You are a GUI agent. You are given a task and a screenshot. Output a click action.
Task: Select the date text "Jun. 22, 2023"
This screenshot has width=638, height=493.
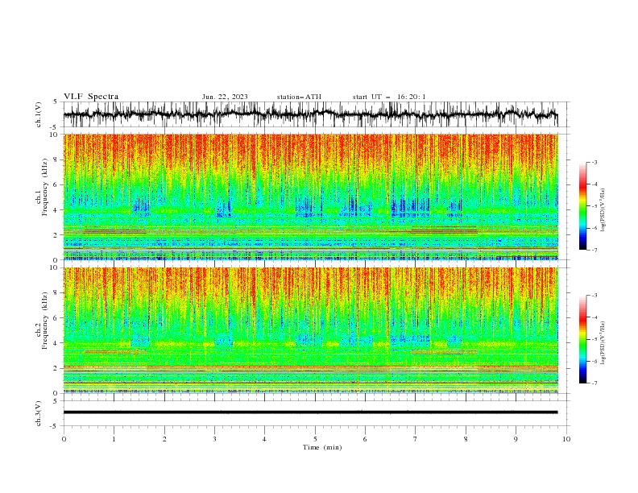[225, 97]
